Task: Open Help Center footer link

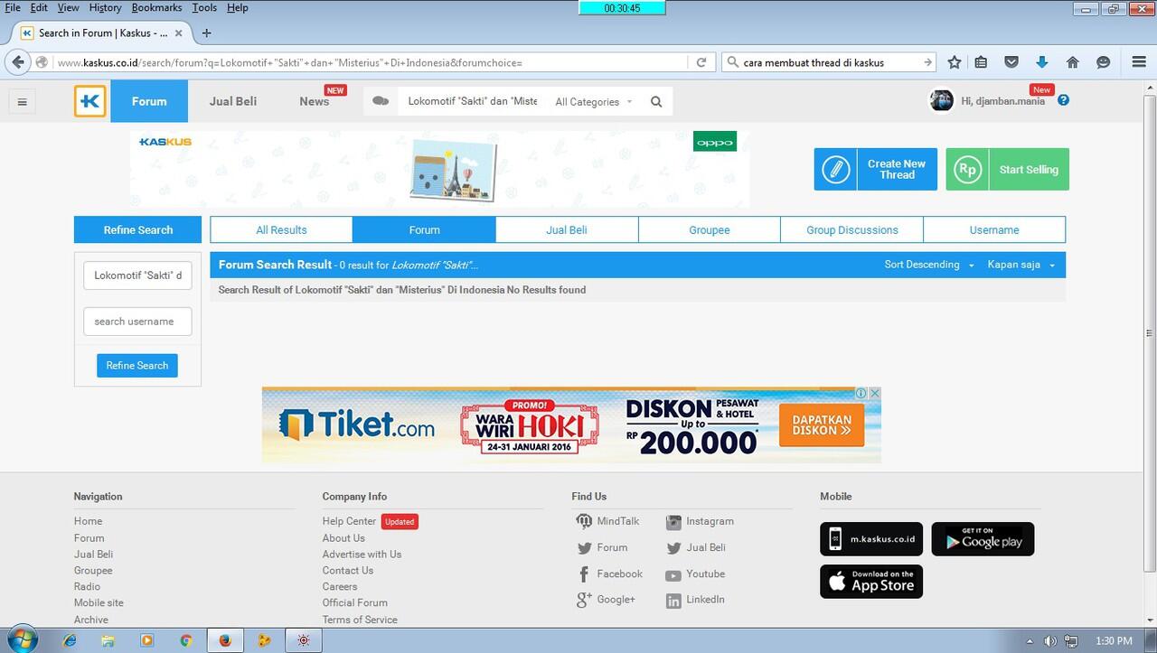Action: pyautogui.click(x=349, y=521)
